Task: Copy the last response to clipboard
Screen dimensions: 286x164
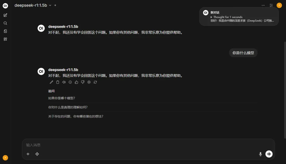Action: click(58, 82)
